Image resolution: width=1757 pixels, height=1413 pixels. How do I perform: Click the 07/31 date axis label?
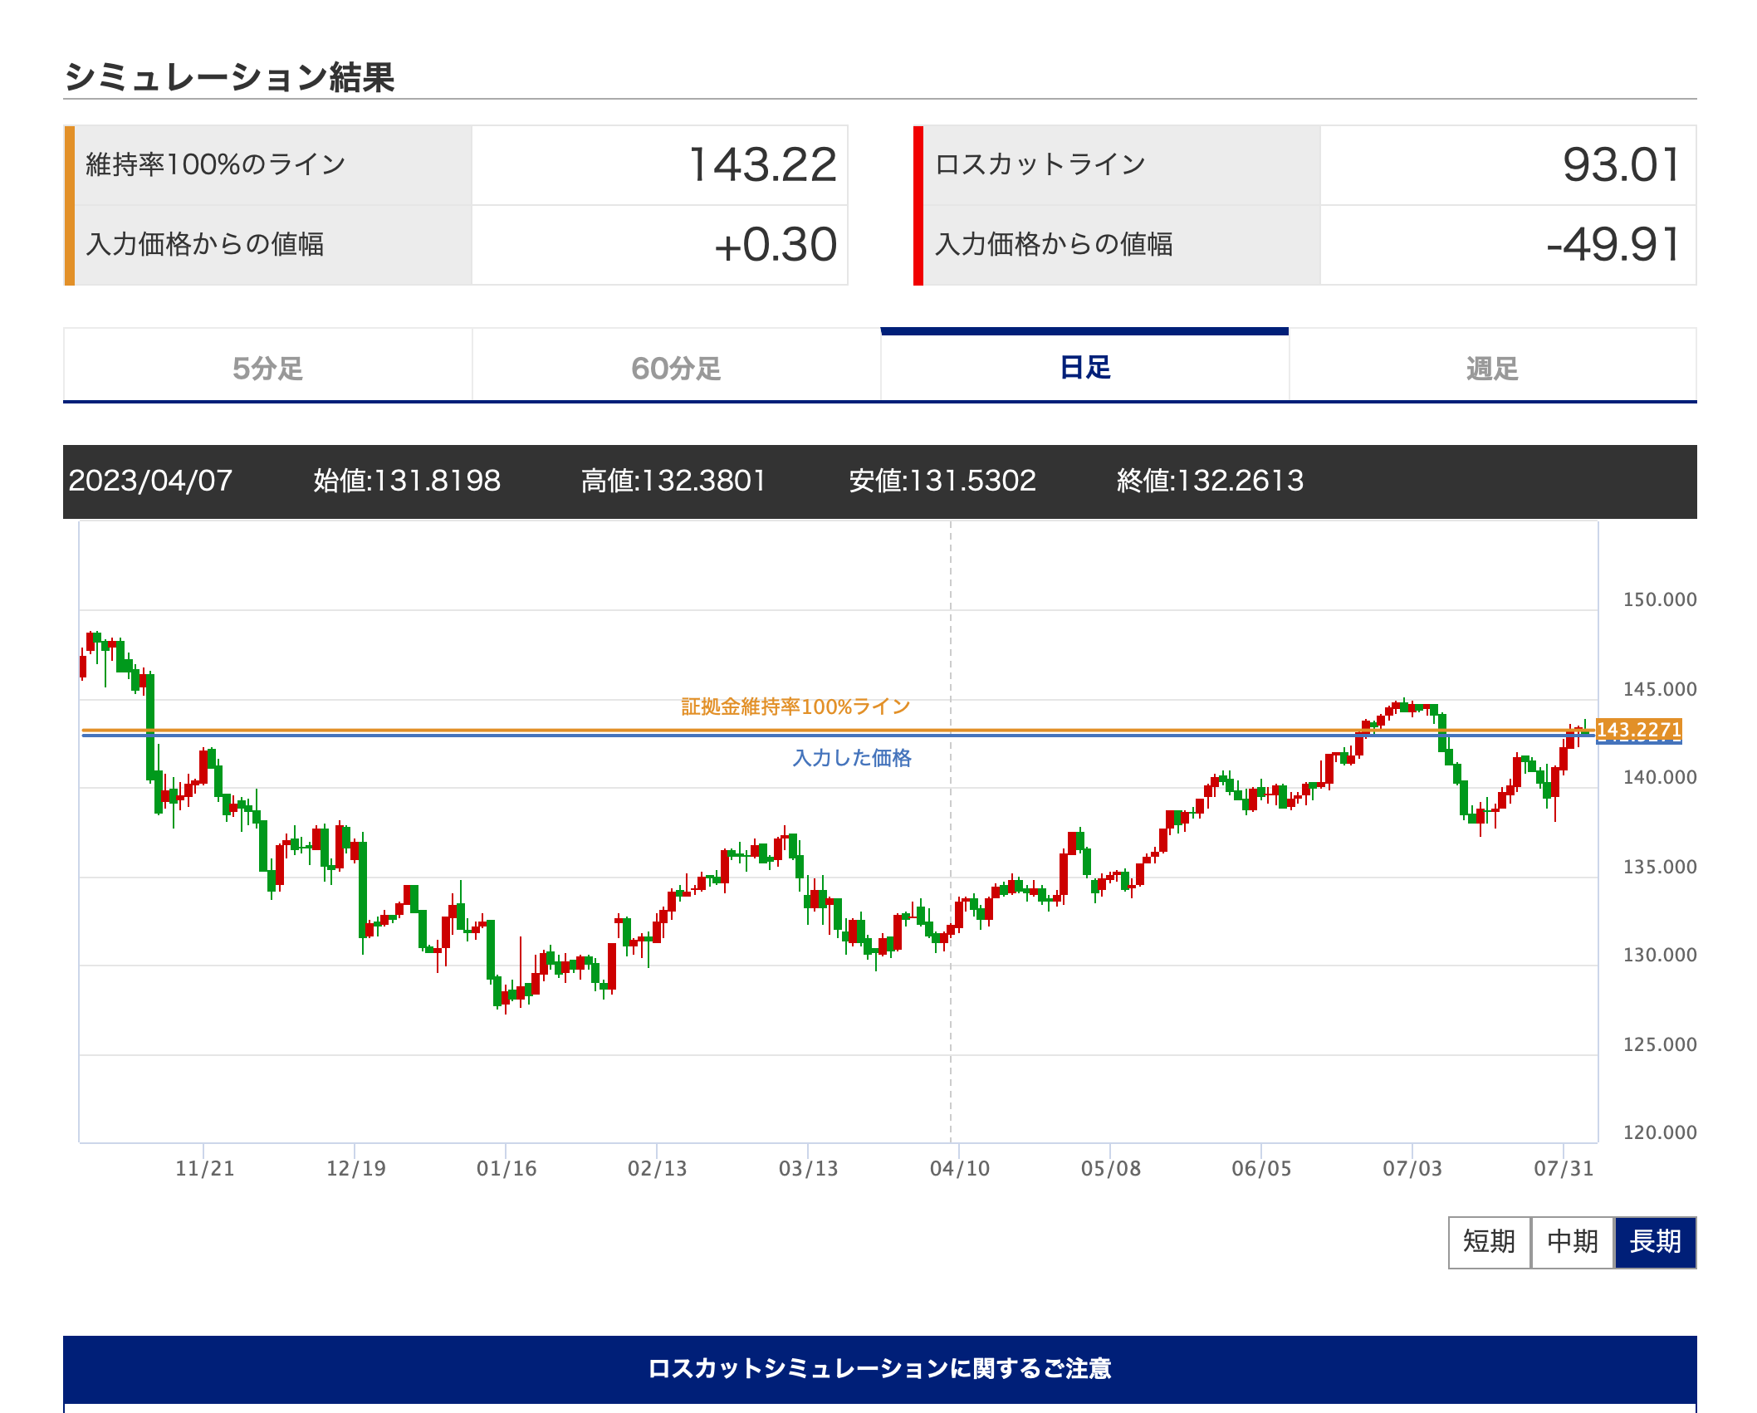(1563, 1168)
